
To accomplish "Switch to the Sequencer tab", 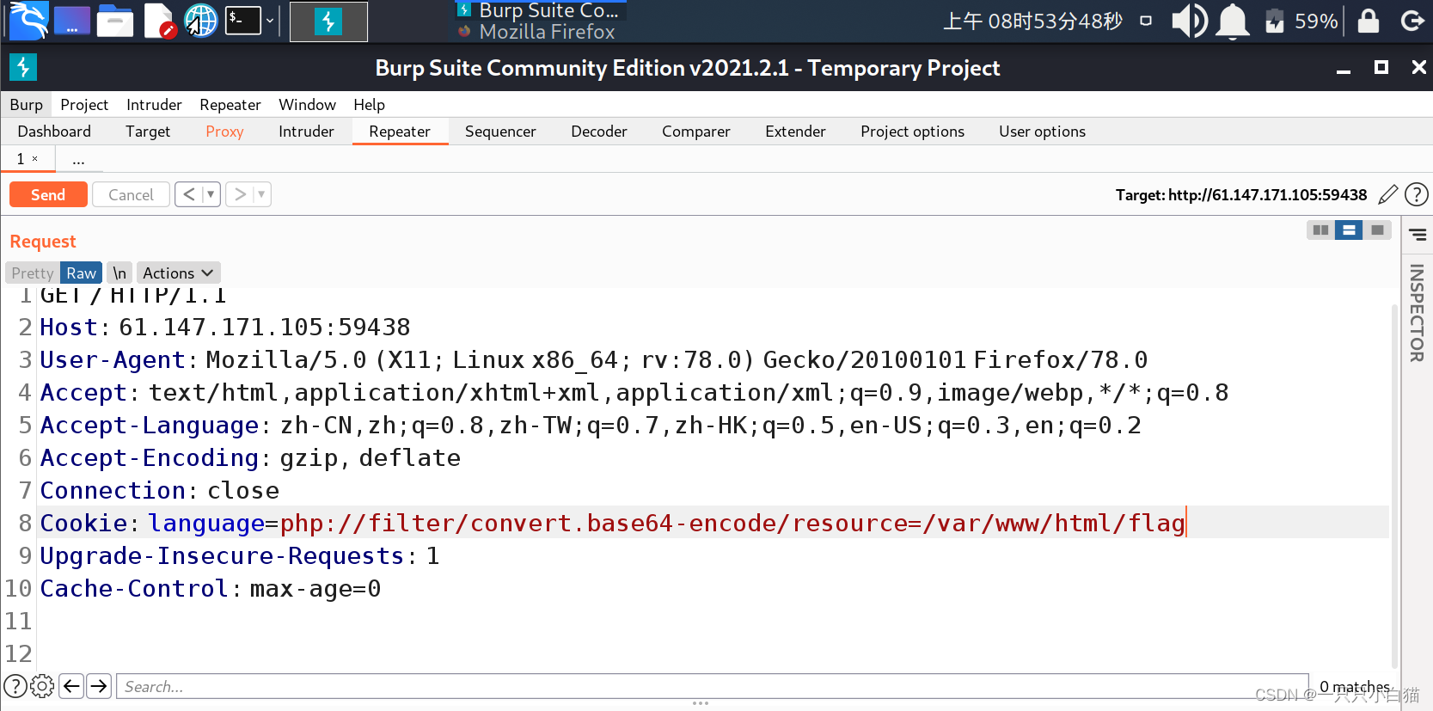I will click(500, 132).
